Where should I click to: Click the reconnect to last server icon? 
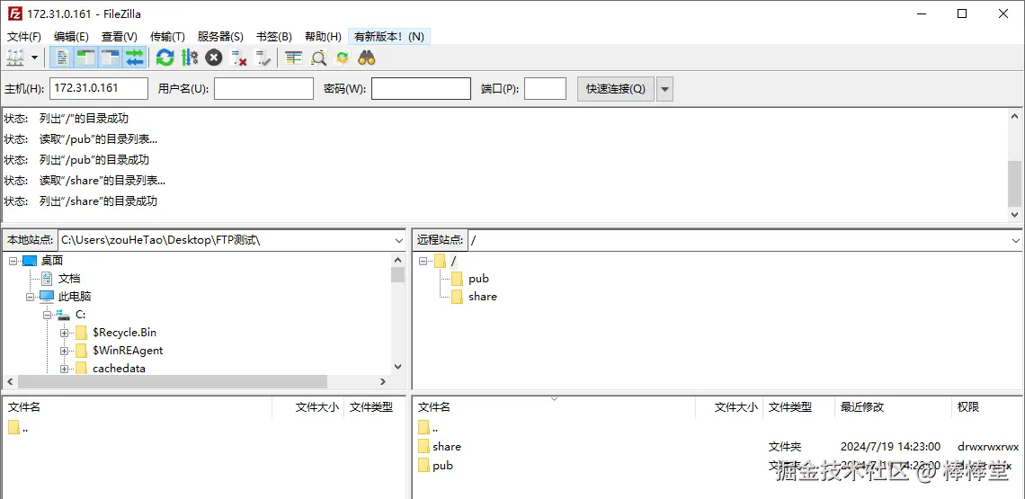click(x=263, y=58)
